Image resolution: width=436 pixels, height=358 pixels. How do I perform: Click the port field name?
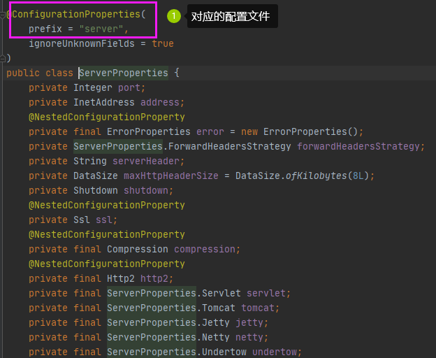pyautogui.click(x=129, y=88)
